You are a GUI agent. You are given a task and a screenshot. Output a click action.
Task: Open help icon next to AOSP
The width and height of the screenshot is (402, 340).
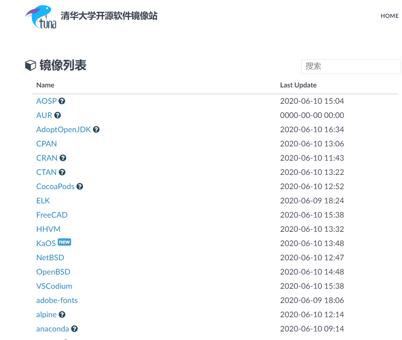[62, 101]
